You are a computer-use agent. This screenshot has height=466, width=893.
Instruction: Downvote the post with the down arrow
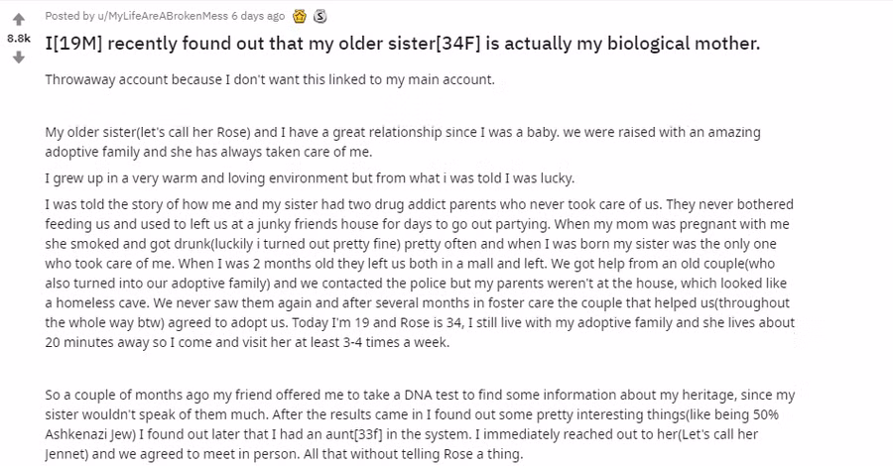coord(18,58)
